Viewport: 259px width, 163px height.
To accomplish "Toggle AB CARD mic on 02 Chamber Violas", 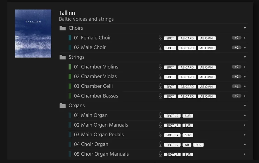I will 187,77.
